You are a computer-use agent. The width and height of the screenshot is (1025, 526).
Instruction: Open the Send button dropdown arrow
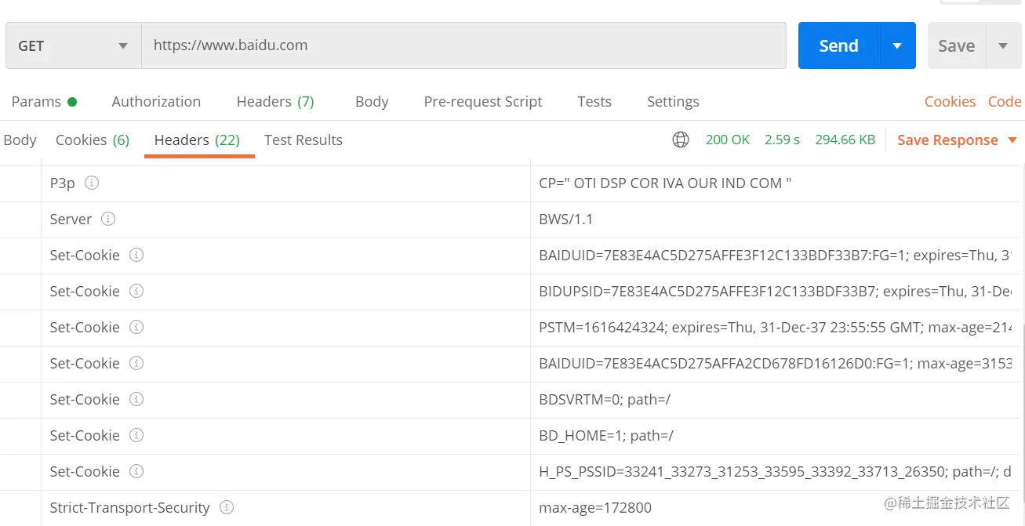coord(897,45)
